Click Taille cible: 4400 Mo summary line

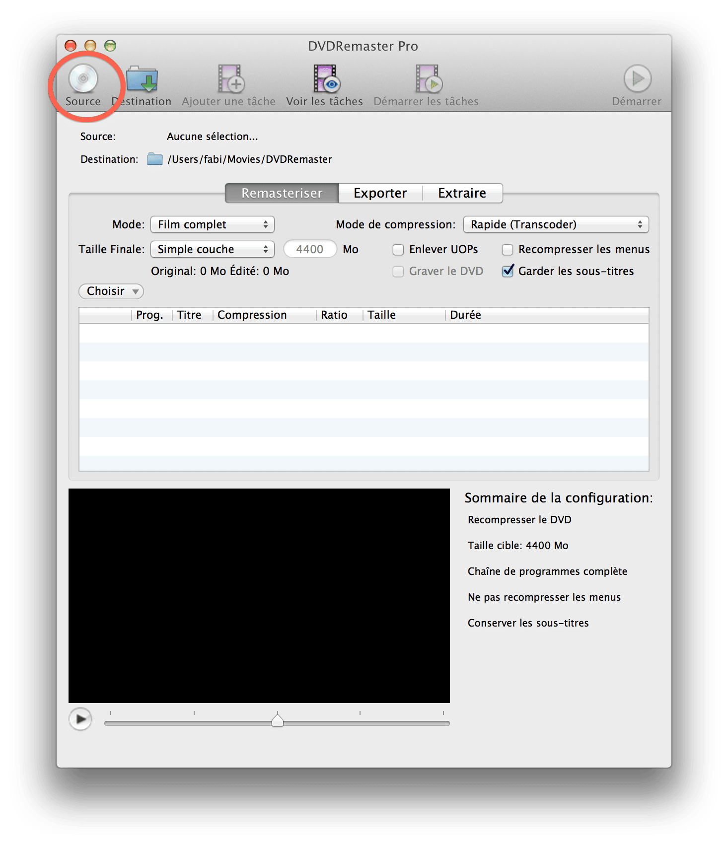coord(518,546)
